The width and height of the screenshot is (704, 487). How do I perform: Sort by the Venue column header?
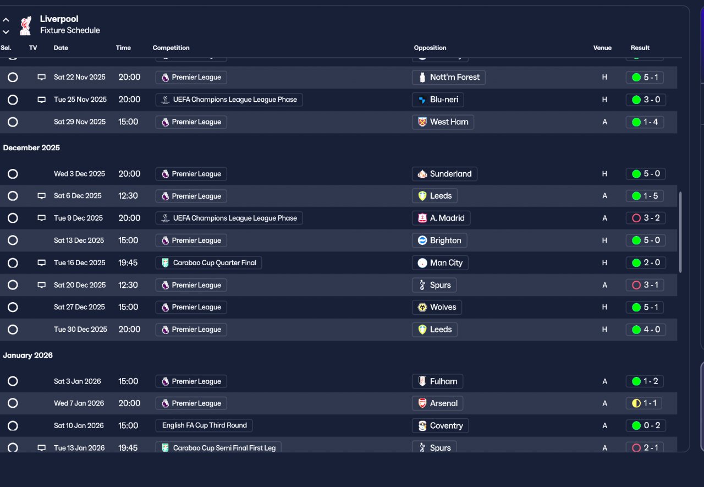[602, 48]
